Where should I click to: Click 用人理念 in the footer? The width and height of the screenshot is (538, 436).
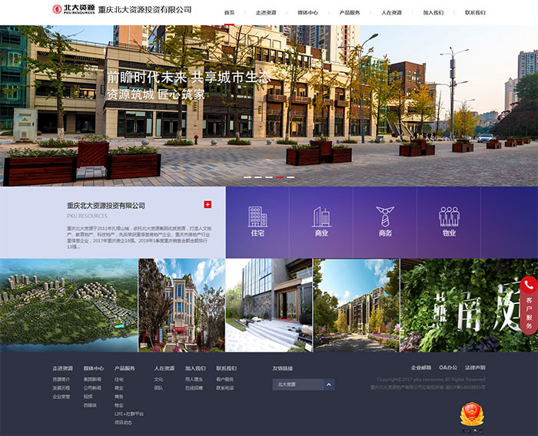coord(194,379)
